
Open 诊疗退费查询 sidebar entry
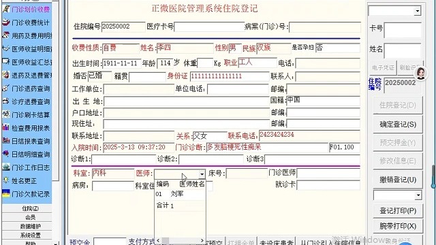click(x=27, y=101)
